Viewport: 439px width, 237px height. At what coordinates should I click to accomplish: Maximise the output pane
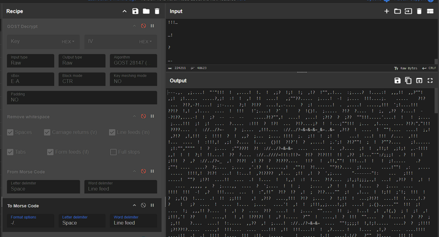pyautogui.click(x=430, y=80)
